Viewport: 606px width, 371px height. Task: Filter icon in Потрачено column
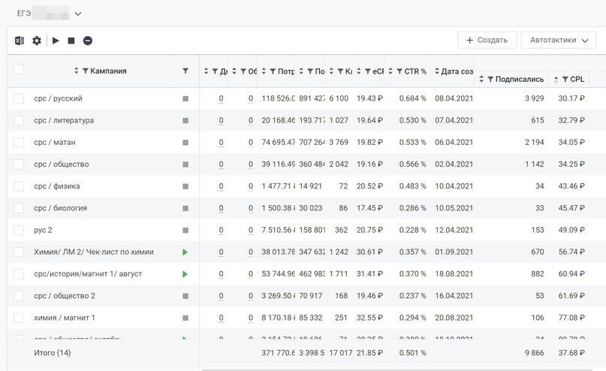pyautogui.click(x=273, y=71)
